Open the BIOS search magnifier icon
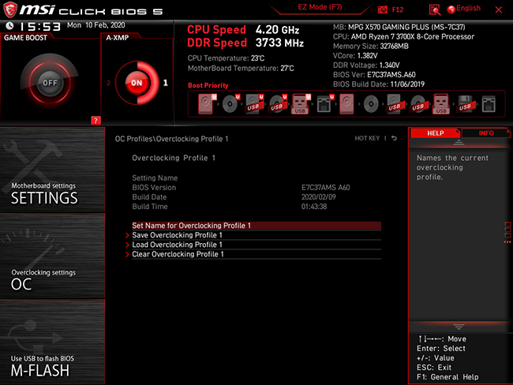This screenshot has width=513, height=385. point(435,9)
